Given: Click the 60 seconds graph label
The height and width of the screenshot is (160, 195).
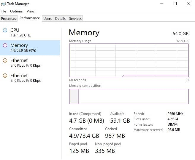Looking at the screenshot, I should (x=77, y=80).
